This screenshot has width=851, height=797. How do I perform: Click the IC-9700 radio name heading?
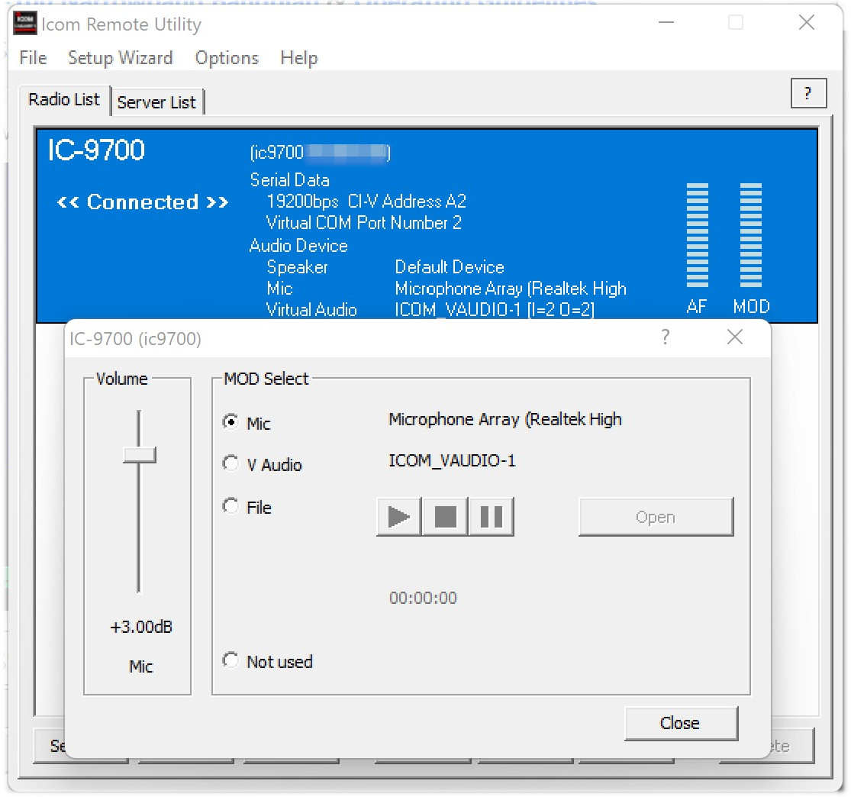click(x=97, y=150)
